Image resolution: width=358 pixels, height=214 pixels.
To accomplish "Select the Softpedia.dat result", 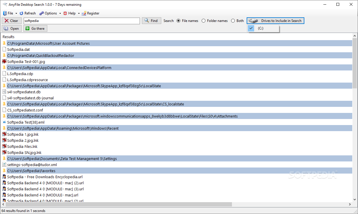I will (x=18, y=49).
